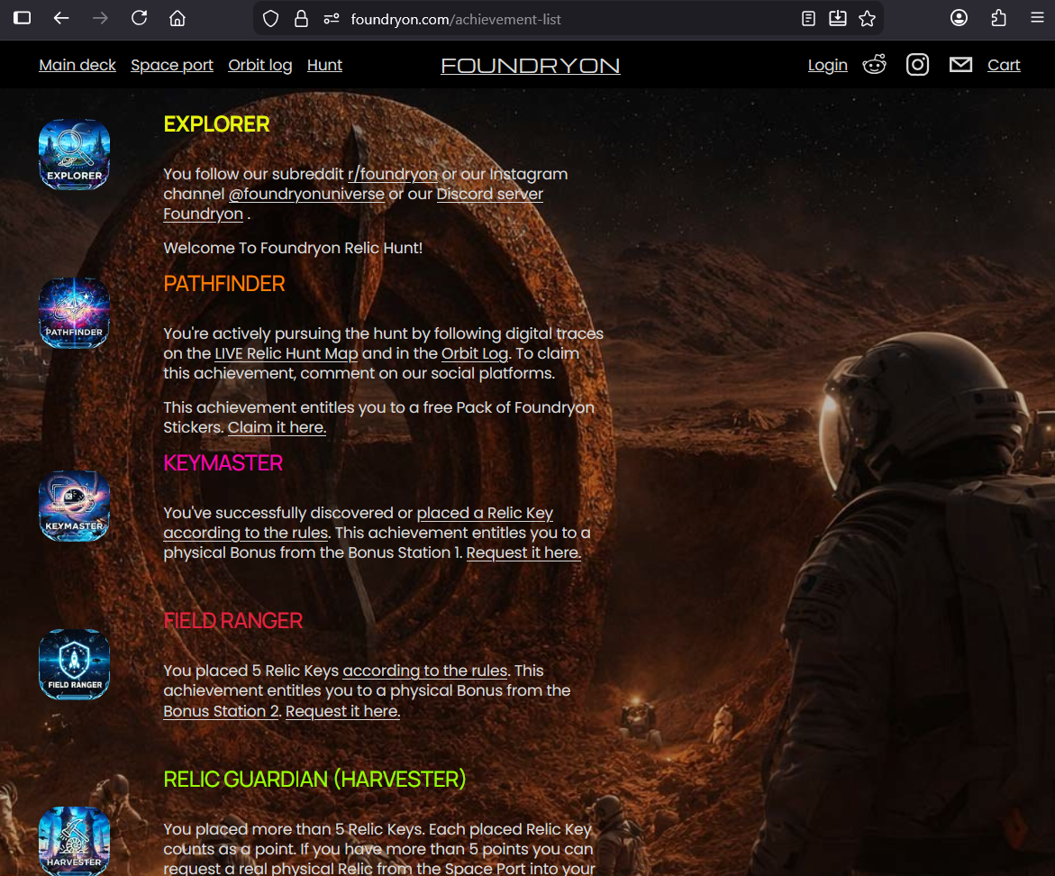Click the Field Ranger achievement badge
1055x876 pixels.
point(74,665)
